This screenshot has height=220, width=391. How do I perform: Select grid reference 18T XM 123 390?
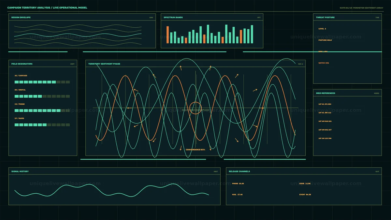point(325,138)
